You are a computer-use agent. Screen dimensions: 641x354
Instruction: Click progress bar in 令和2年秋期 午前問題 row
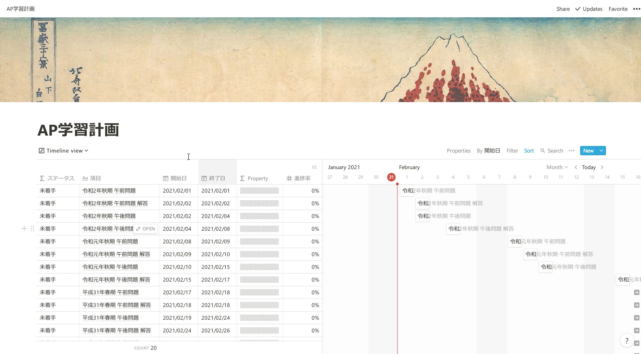click(x=259, y=191)
